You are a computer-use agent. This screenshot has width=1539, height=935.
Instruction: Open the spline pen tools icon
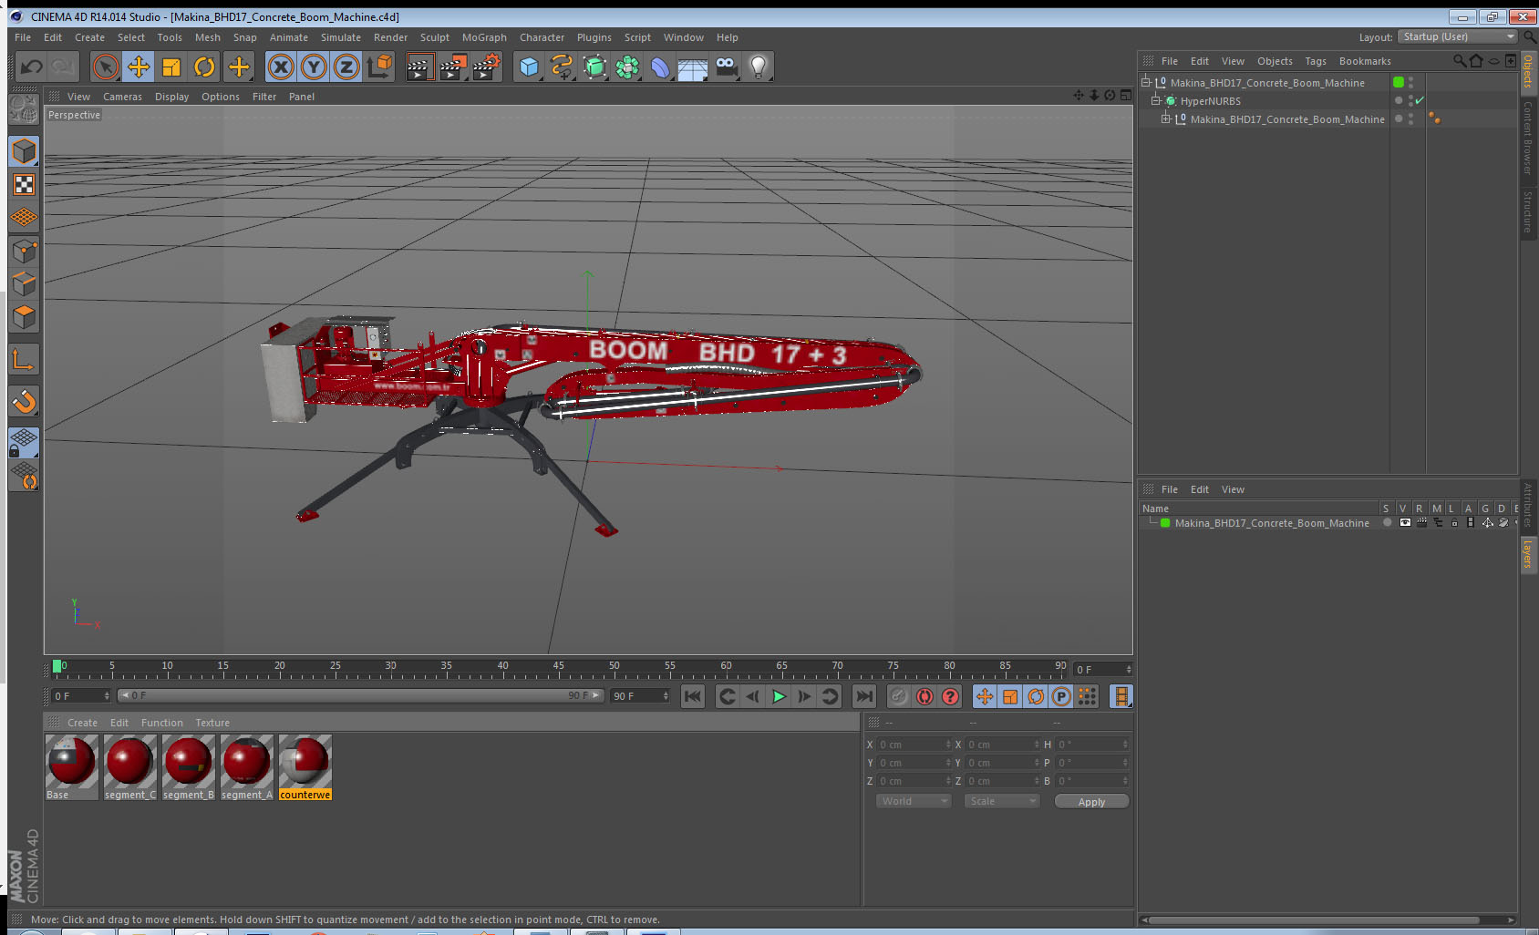562,67
